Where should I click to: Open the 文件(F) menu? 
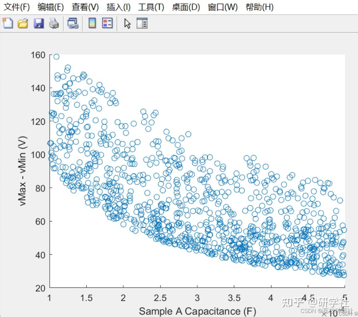17,7
